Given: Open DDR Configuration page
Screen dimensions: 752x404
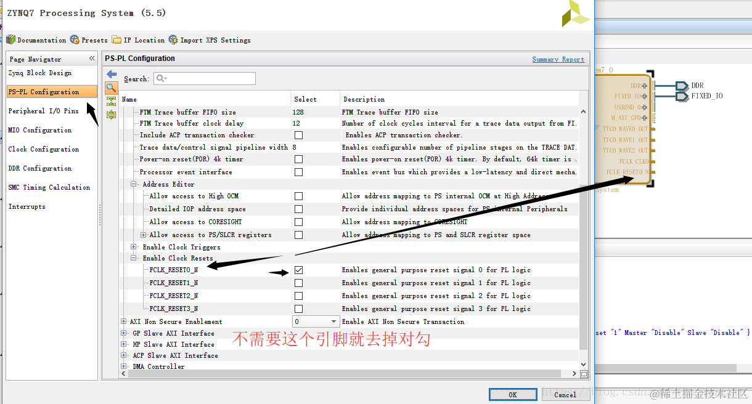Looking at the screenshot, I should [x=40, y=168].
